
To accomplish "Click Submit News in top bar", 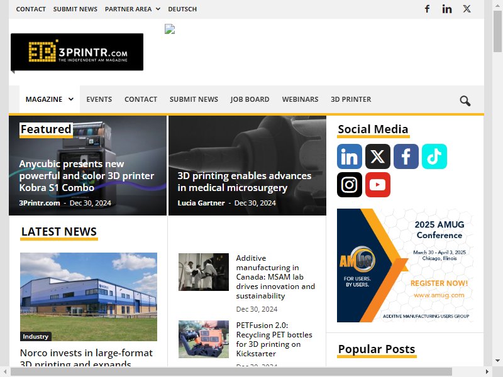I will [x=75, y=9].
